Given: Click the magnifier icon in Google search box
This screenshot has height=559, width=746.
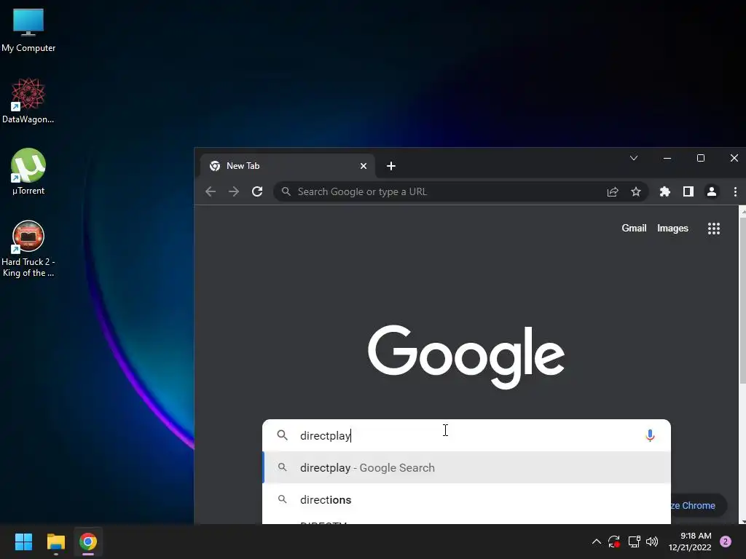Looking at the screenshot, I should tap(282, 435).
